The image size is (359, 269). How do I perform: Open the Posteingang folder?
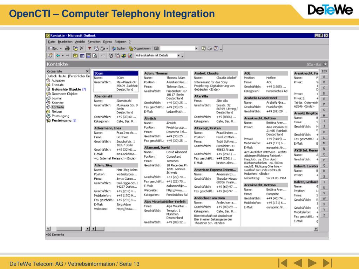coord(61,120)
